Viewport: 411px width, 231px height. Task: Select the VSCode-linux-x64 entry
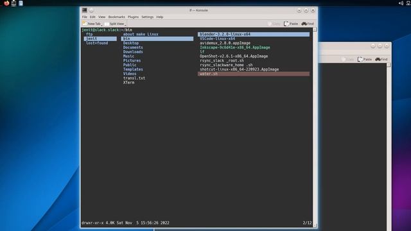click(x=217, y=38)
